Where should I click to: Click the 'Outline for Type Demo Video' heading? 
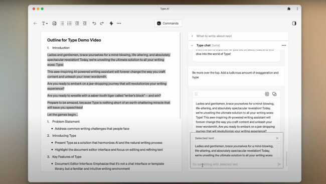[74, 40]
